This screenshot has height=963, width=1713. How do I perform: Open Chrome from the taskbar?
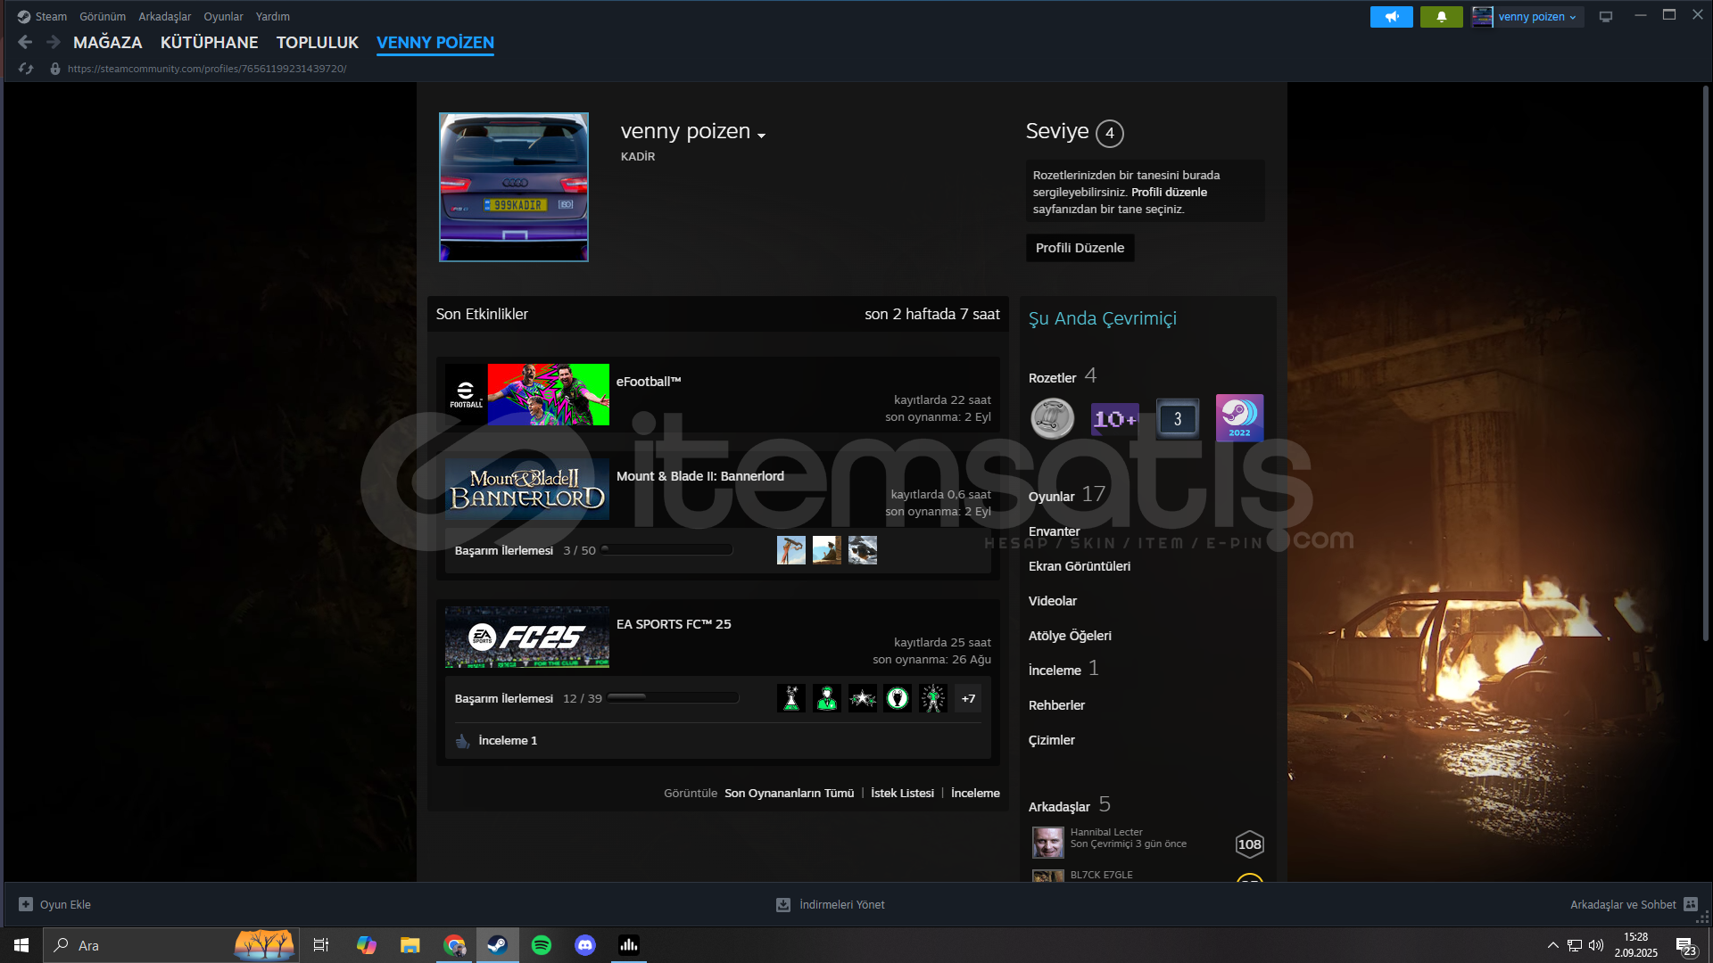[455, 945]
